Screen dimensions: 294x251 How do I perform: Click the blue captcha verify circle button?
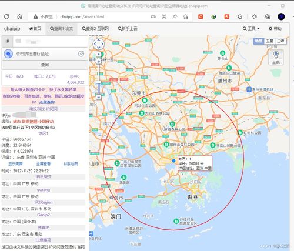tap(8, 53)
